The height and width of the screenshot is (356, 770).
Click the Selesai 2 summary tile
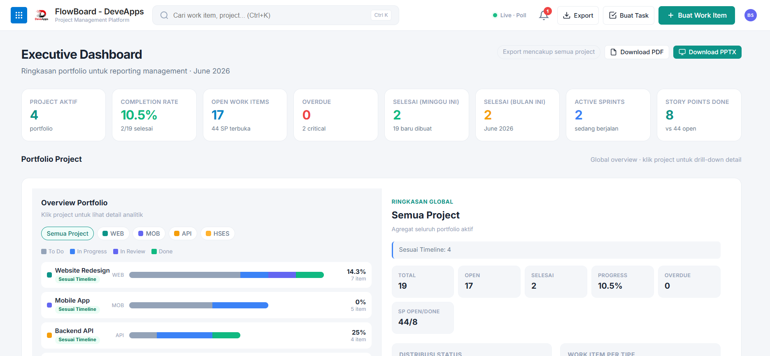point(556,282)
